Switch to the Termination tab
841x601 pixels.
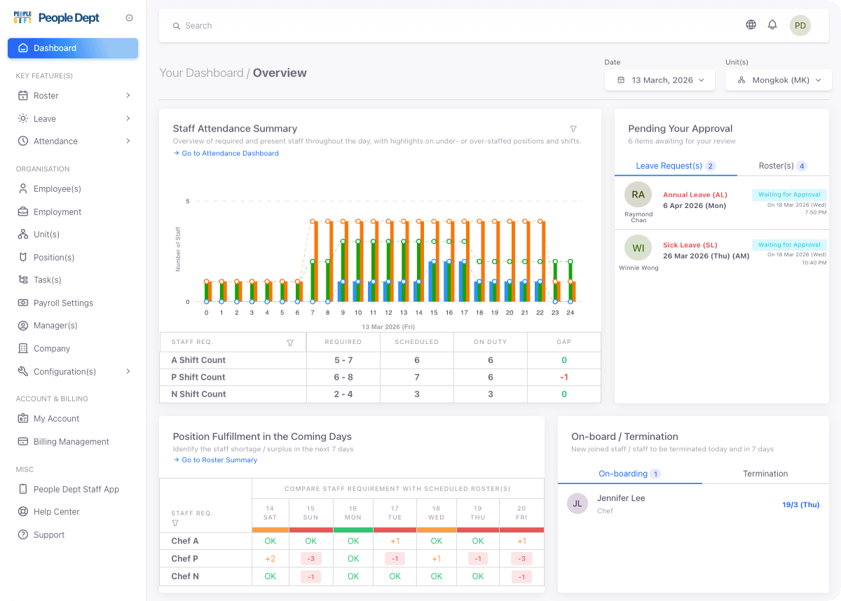[x=765, y=474]
